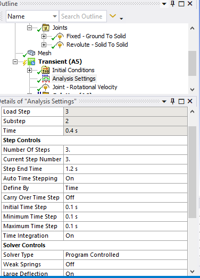Click the Revolute - Solid To Solid joint icon
The width and height of the screenshot is (200, 278).
60,45
